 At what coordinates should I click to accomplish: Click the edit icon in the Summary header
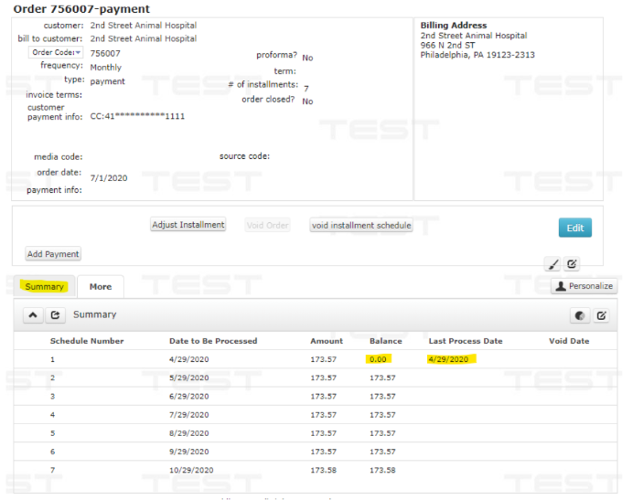point(601,315)
